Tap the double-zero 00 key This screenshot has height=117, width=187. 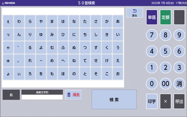(165, 84)
